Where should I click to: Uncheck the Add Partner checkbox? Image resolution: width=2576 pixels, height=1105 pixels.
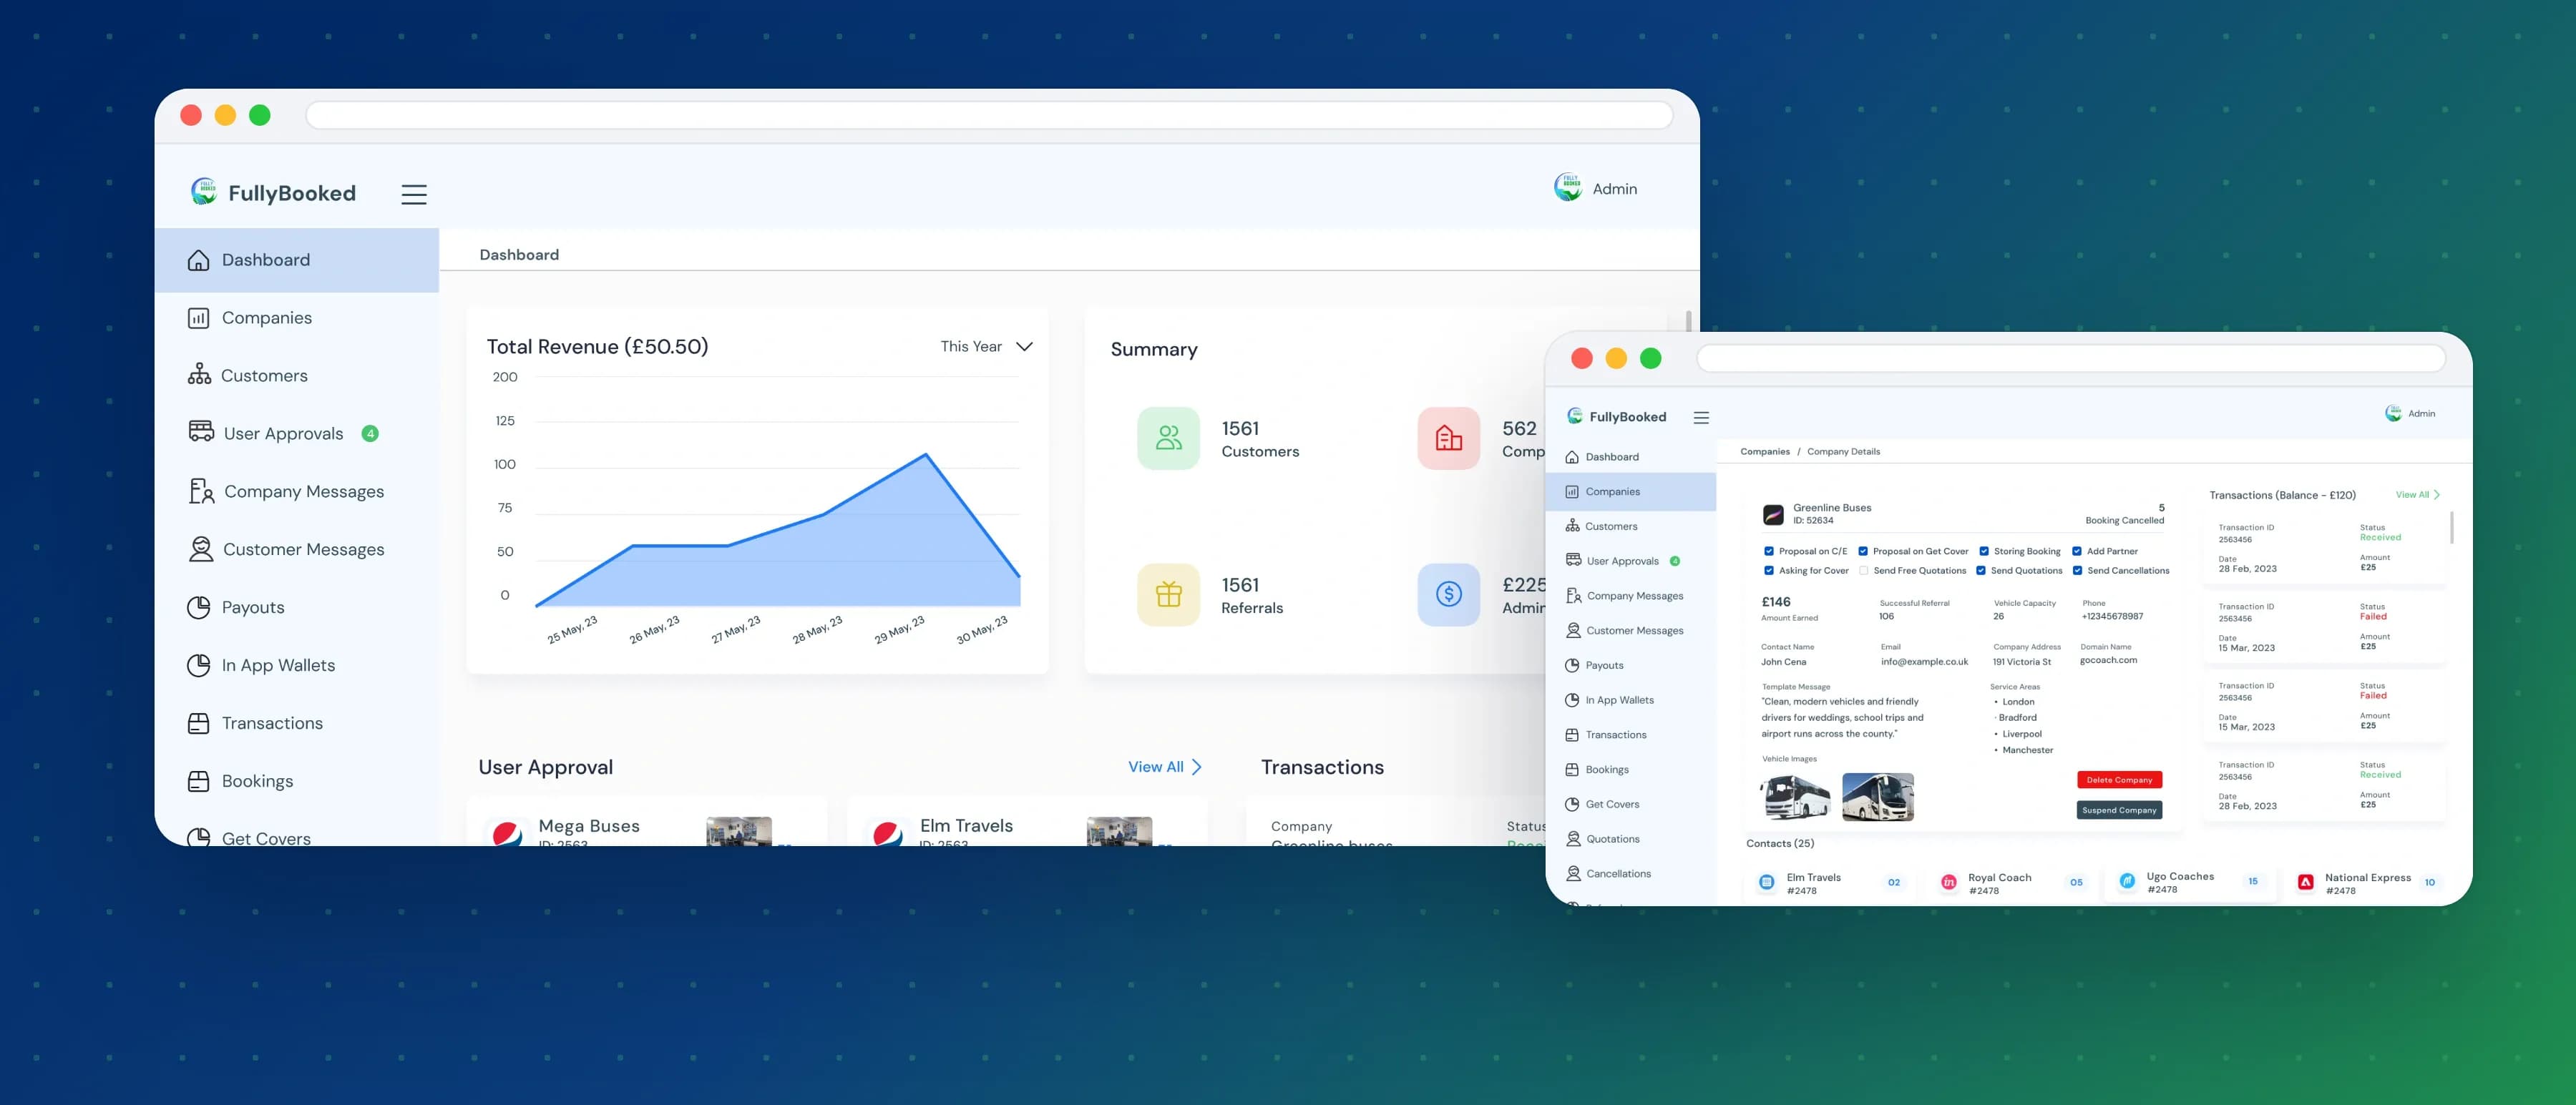click(x=2077, y=551)
